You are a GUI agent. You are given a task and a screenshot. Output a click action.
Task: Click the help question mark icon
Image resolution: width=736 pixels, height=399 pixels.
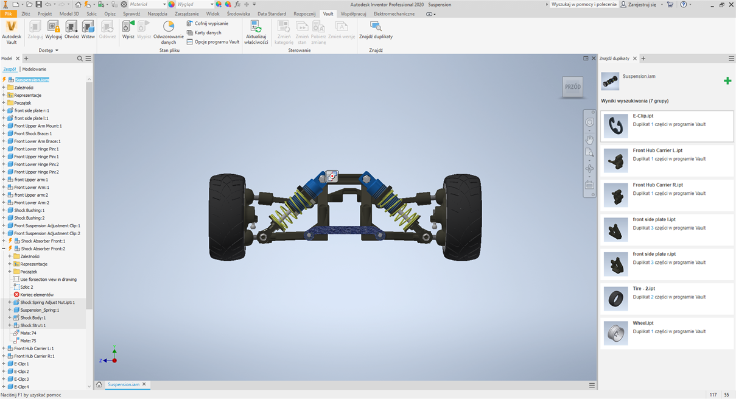pyautogui.click(x=684, y=4)
